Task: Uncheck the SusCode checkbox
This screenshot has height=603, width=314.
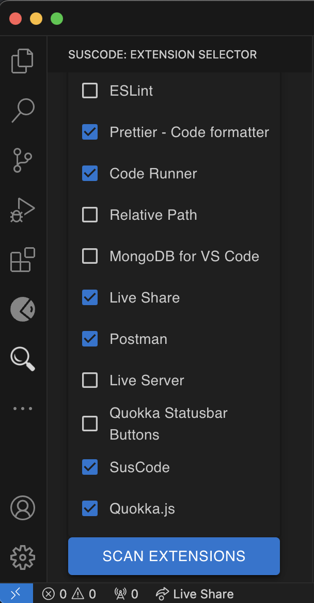Action: [90, 468]
